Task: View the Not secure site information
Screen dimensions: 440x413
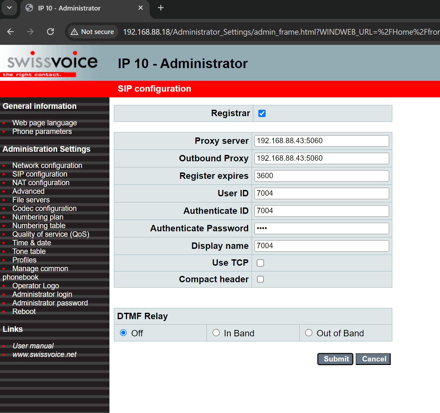Action: pyautogui.click(x=93, y=32)
